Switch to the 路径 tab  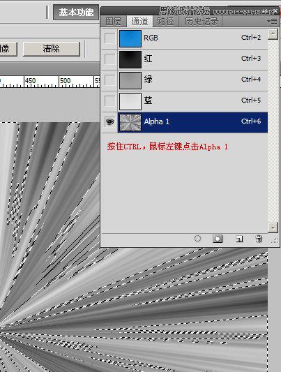click(165, 22)
